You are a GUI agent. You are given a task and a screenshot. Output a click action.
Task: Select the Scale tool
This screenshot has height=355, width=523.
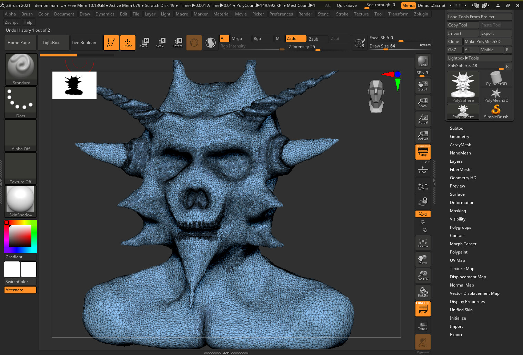pos(161,42)
